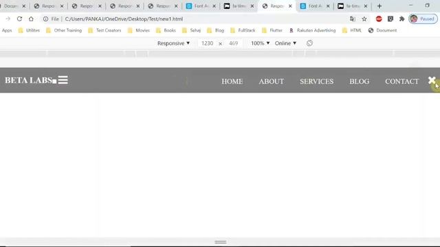Open the Movies bookmark folder
440x247 pixels.
(x=139, y=30)
